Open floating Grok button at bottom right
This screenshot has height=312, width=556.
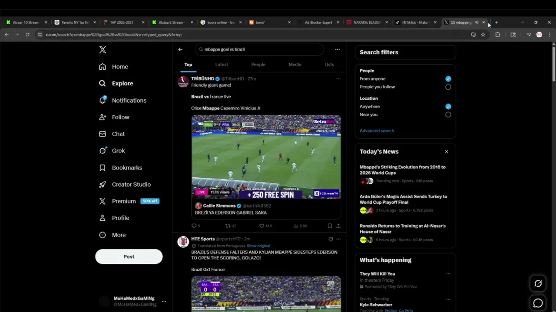click(x=538, y=283)
